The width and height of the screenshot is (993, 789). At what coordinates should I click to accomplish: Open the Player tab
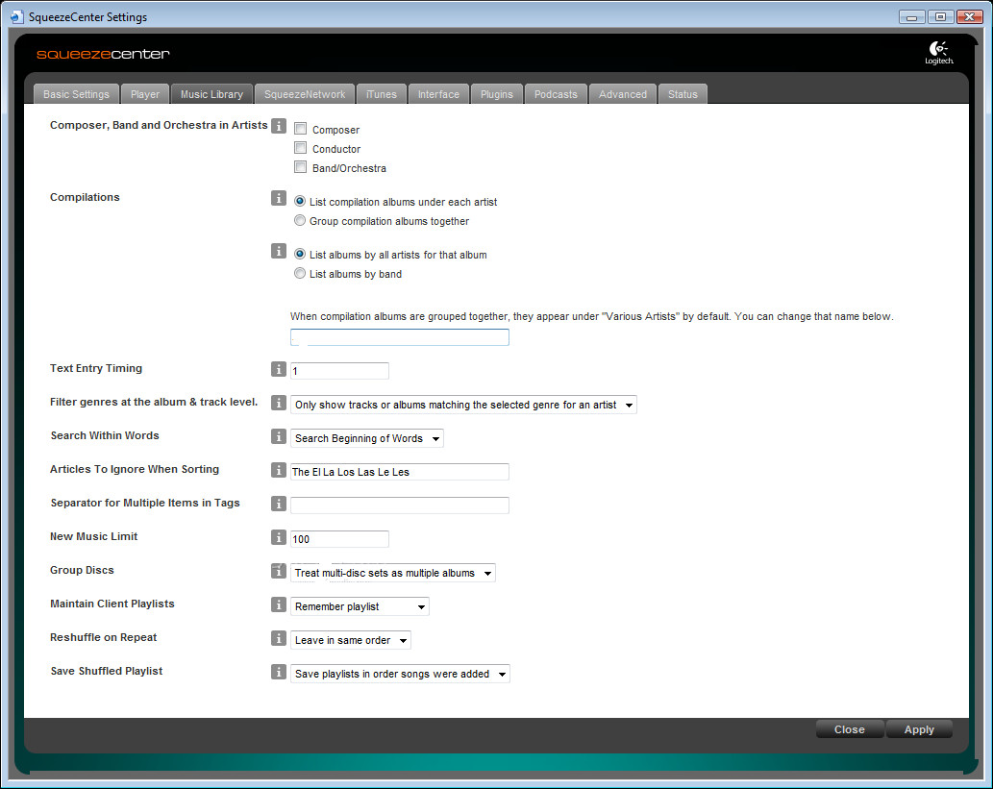[145, 94]
